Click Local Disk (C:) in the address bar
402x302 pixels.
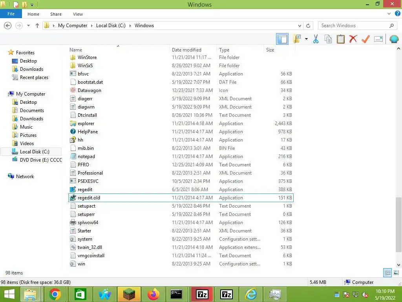coord(111,26)
